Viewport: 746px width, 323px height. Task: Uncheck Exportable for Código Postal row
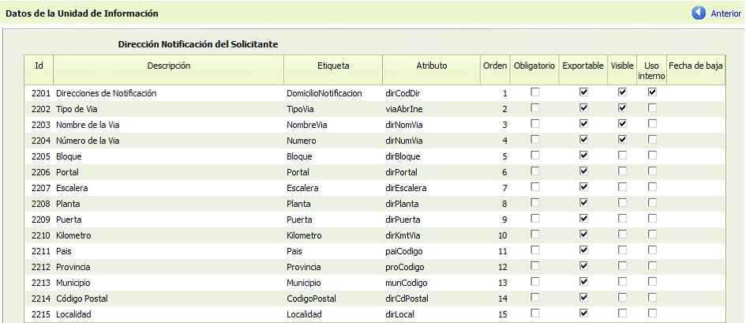(x=583, y=297)
